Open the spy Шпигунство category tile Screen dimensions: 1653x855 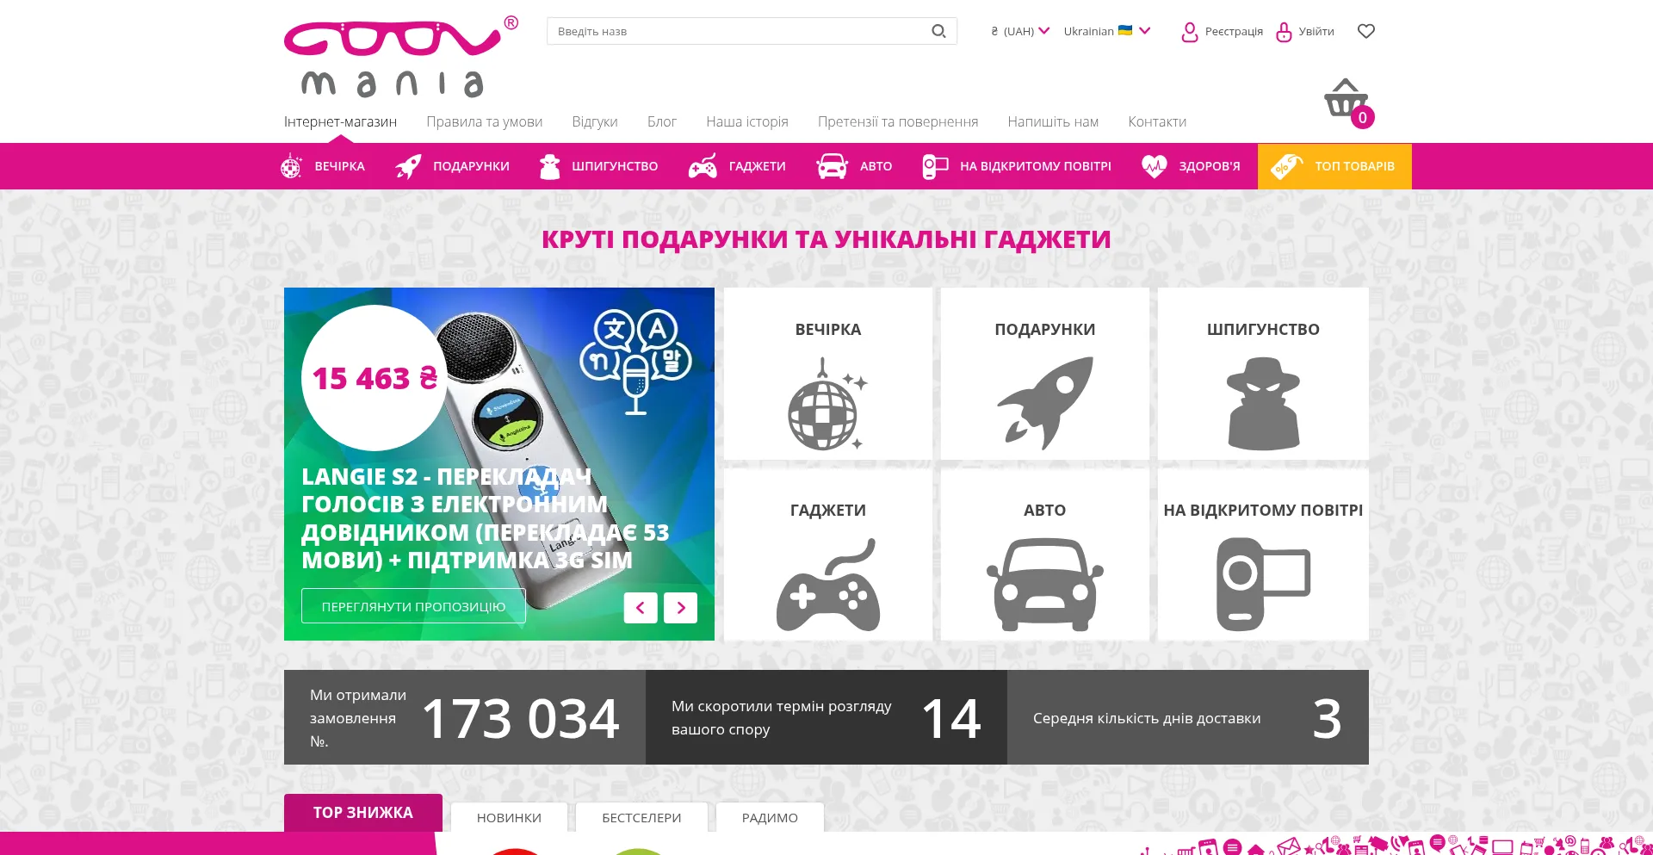coord(1262,374)
